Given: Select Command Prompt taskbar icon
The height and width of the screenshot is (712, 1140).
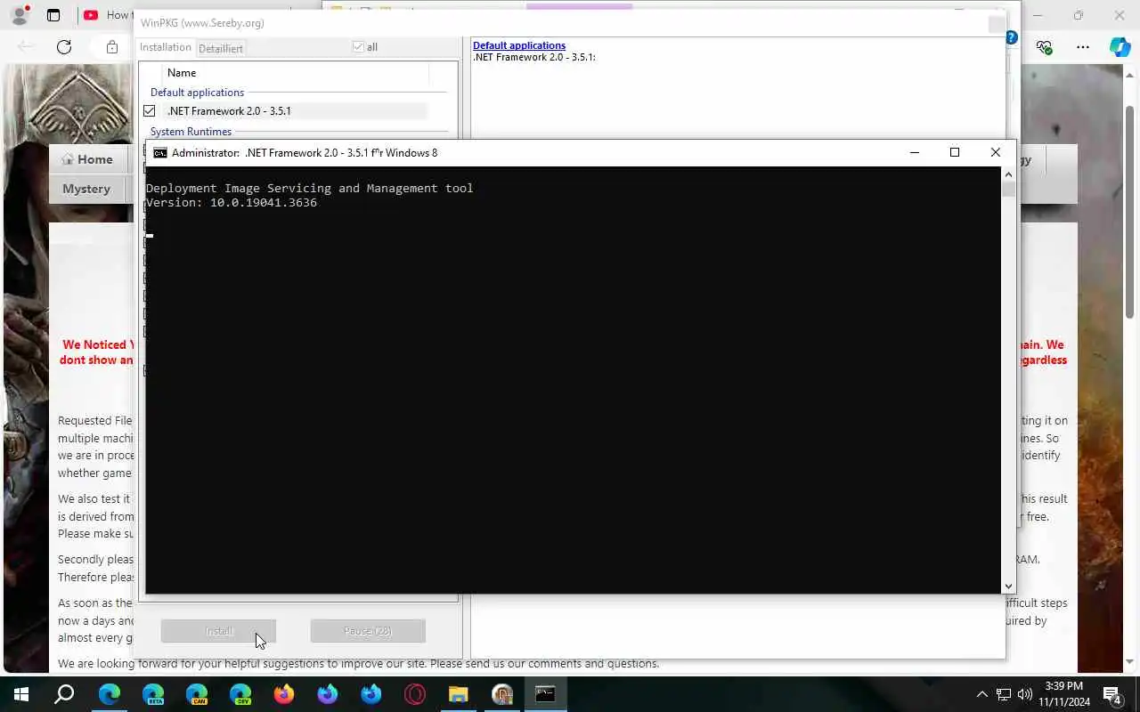Looking at the screenshot, I should coord(546,694).
